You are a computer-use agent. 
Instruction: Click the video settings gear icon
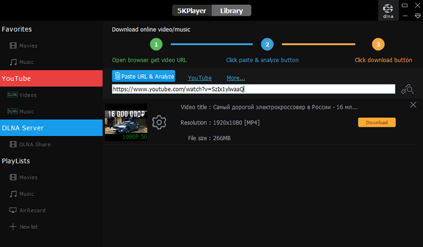[x=159, y=123]
